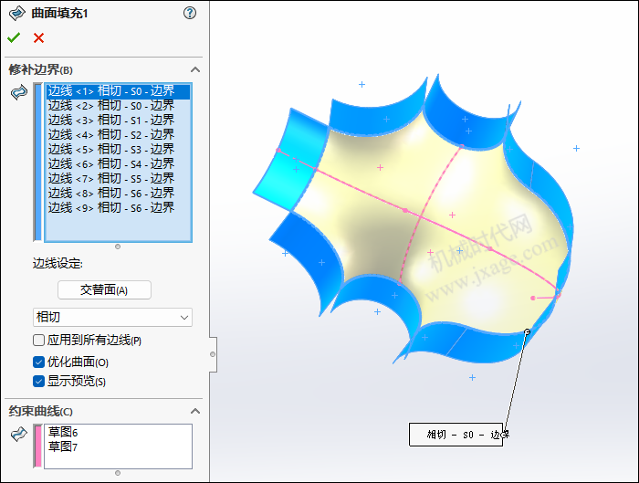Screen dimensions: 639x483
Task: Collapse the 修补边界 section
Action: point(195,69)
